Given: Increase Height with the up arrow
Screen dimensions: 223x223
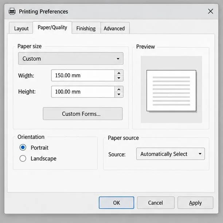Looking at the screenshot, I should pos(119,90).
